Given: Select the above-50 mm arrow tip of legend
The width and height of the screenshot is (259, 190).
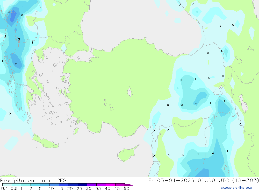Looking at the screenshot, I should 129,185.
